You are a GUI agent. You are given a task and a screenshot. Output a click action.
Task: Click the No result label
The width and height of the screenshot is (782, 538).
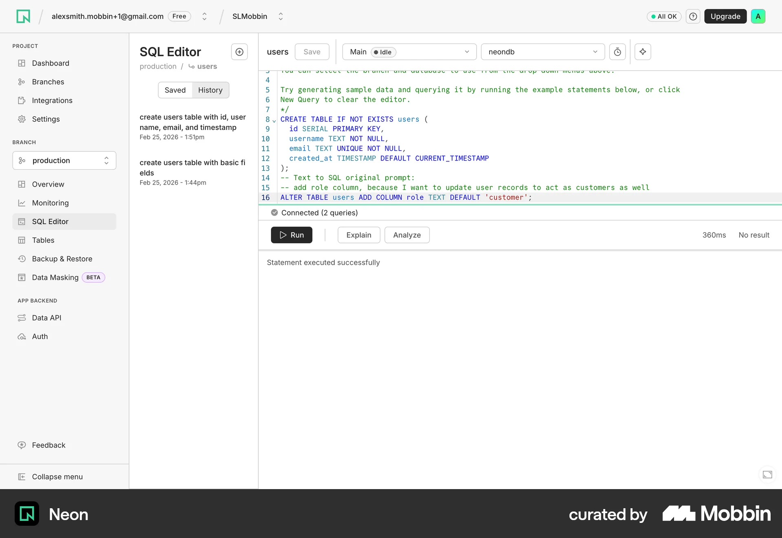pos(754,235)
